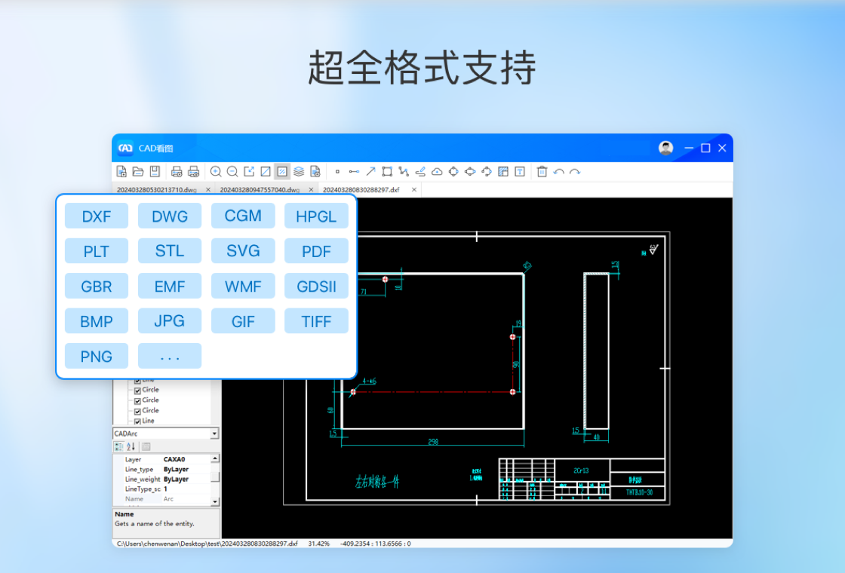
Task: Click the new file icon in toolbar
Action: click(121, 172)
